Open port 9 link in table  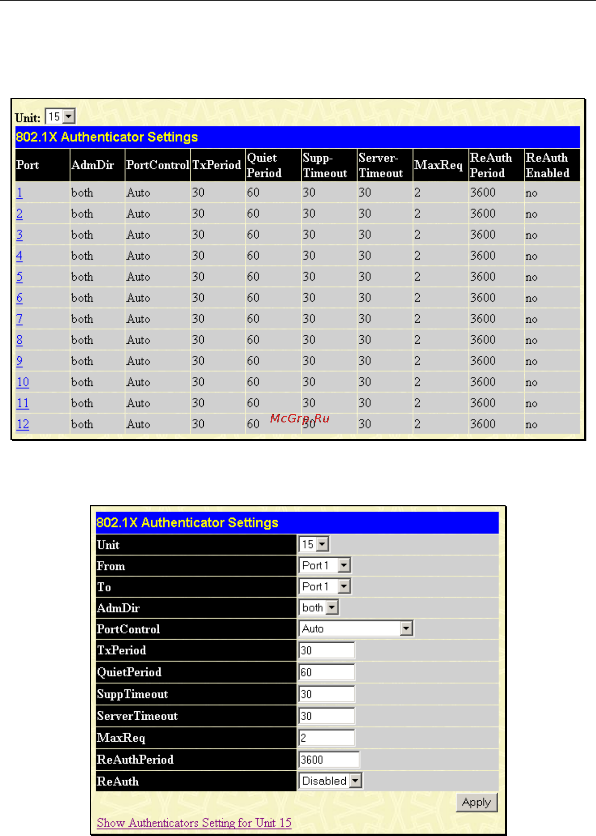point(19,361)
